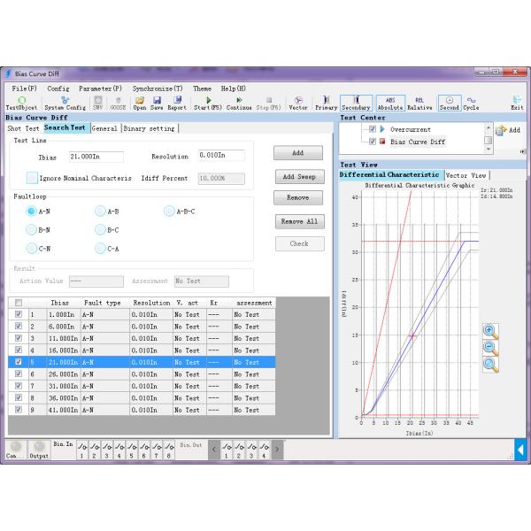Screen dimensions: 531x531
Task: Toggle the Overcurrent test checkbox
Action: coord(373,129)
